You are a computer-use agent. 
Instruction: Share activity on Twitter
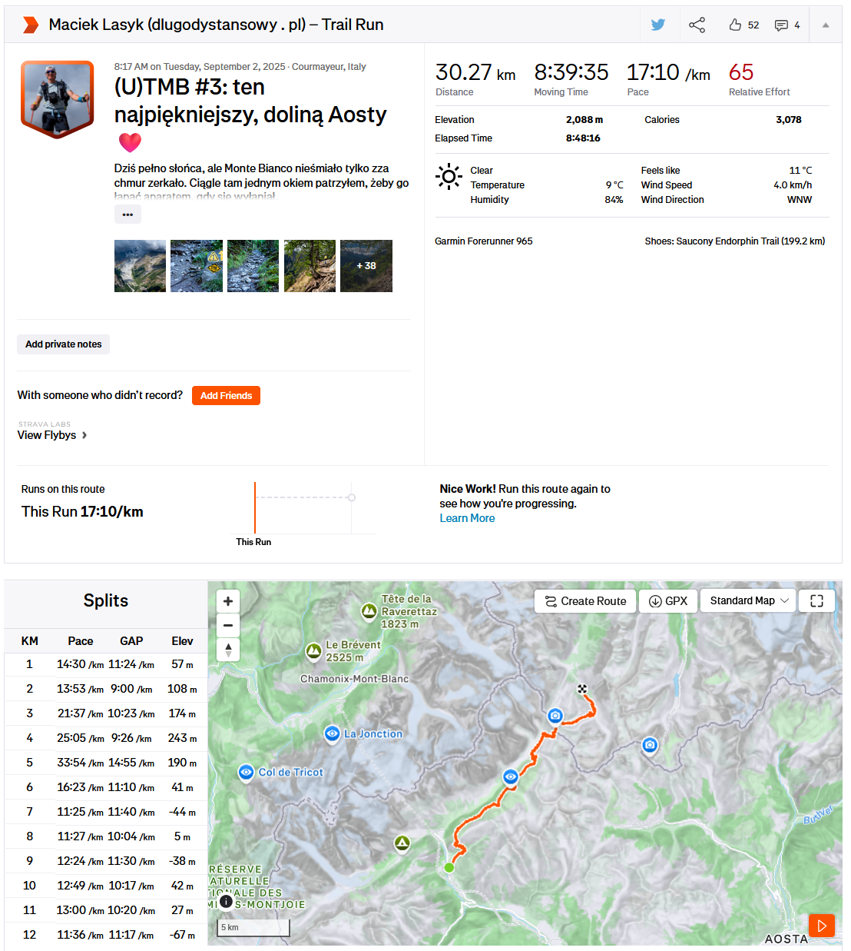point(658,25)
